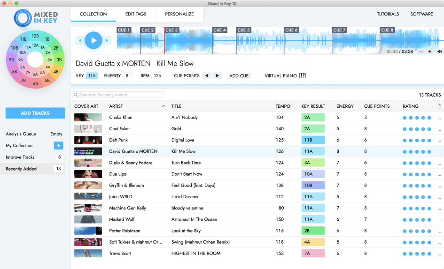Select 11A on the Camelot wheel

[28, 47]
